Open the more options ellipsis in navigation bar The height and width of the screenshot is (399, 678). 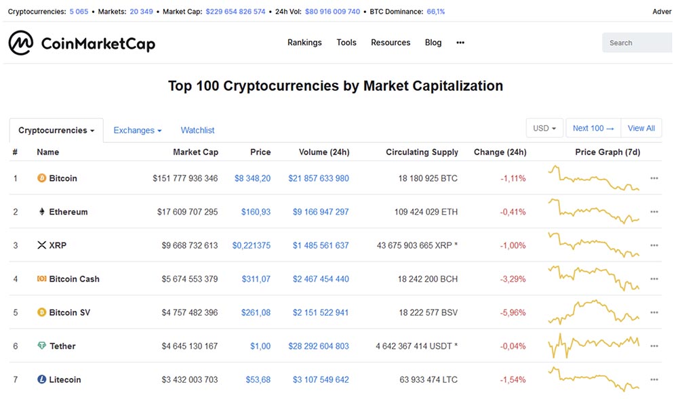pos(460,43)
